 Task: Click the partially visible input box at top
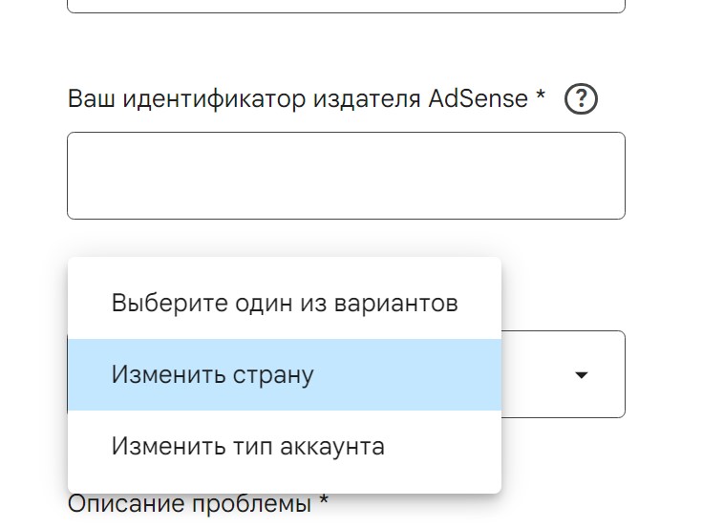(x=347, y=6)
